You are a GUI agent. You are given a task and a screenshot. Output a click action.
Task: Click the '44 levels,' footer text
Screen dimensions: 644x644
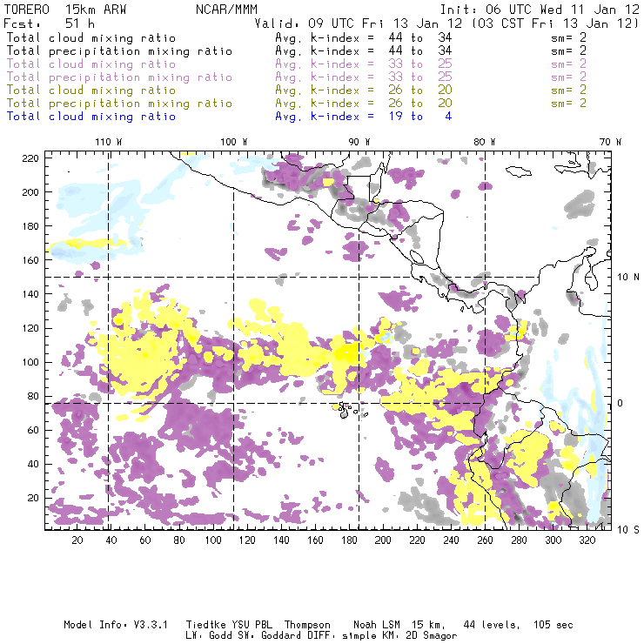click(492, 625)
